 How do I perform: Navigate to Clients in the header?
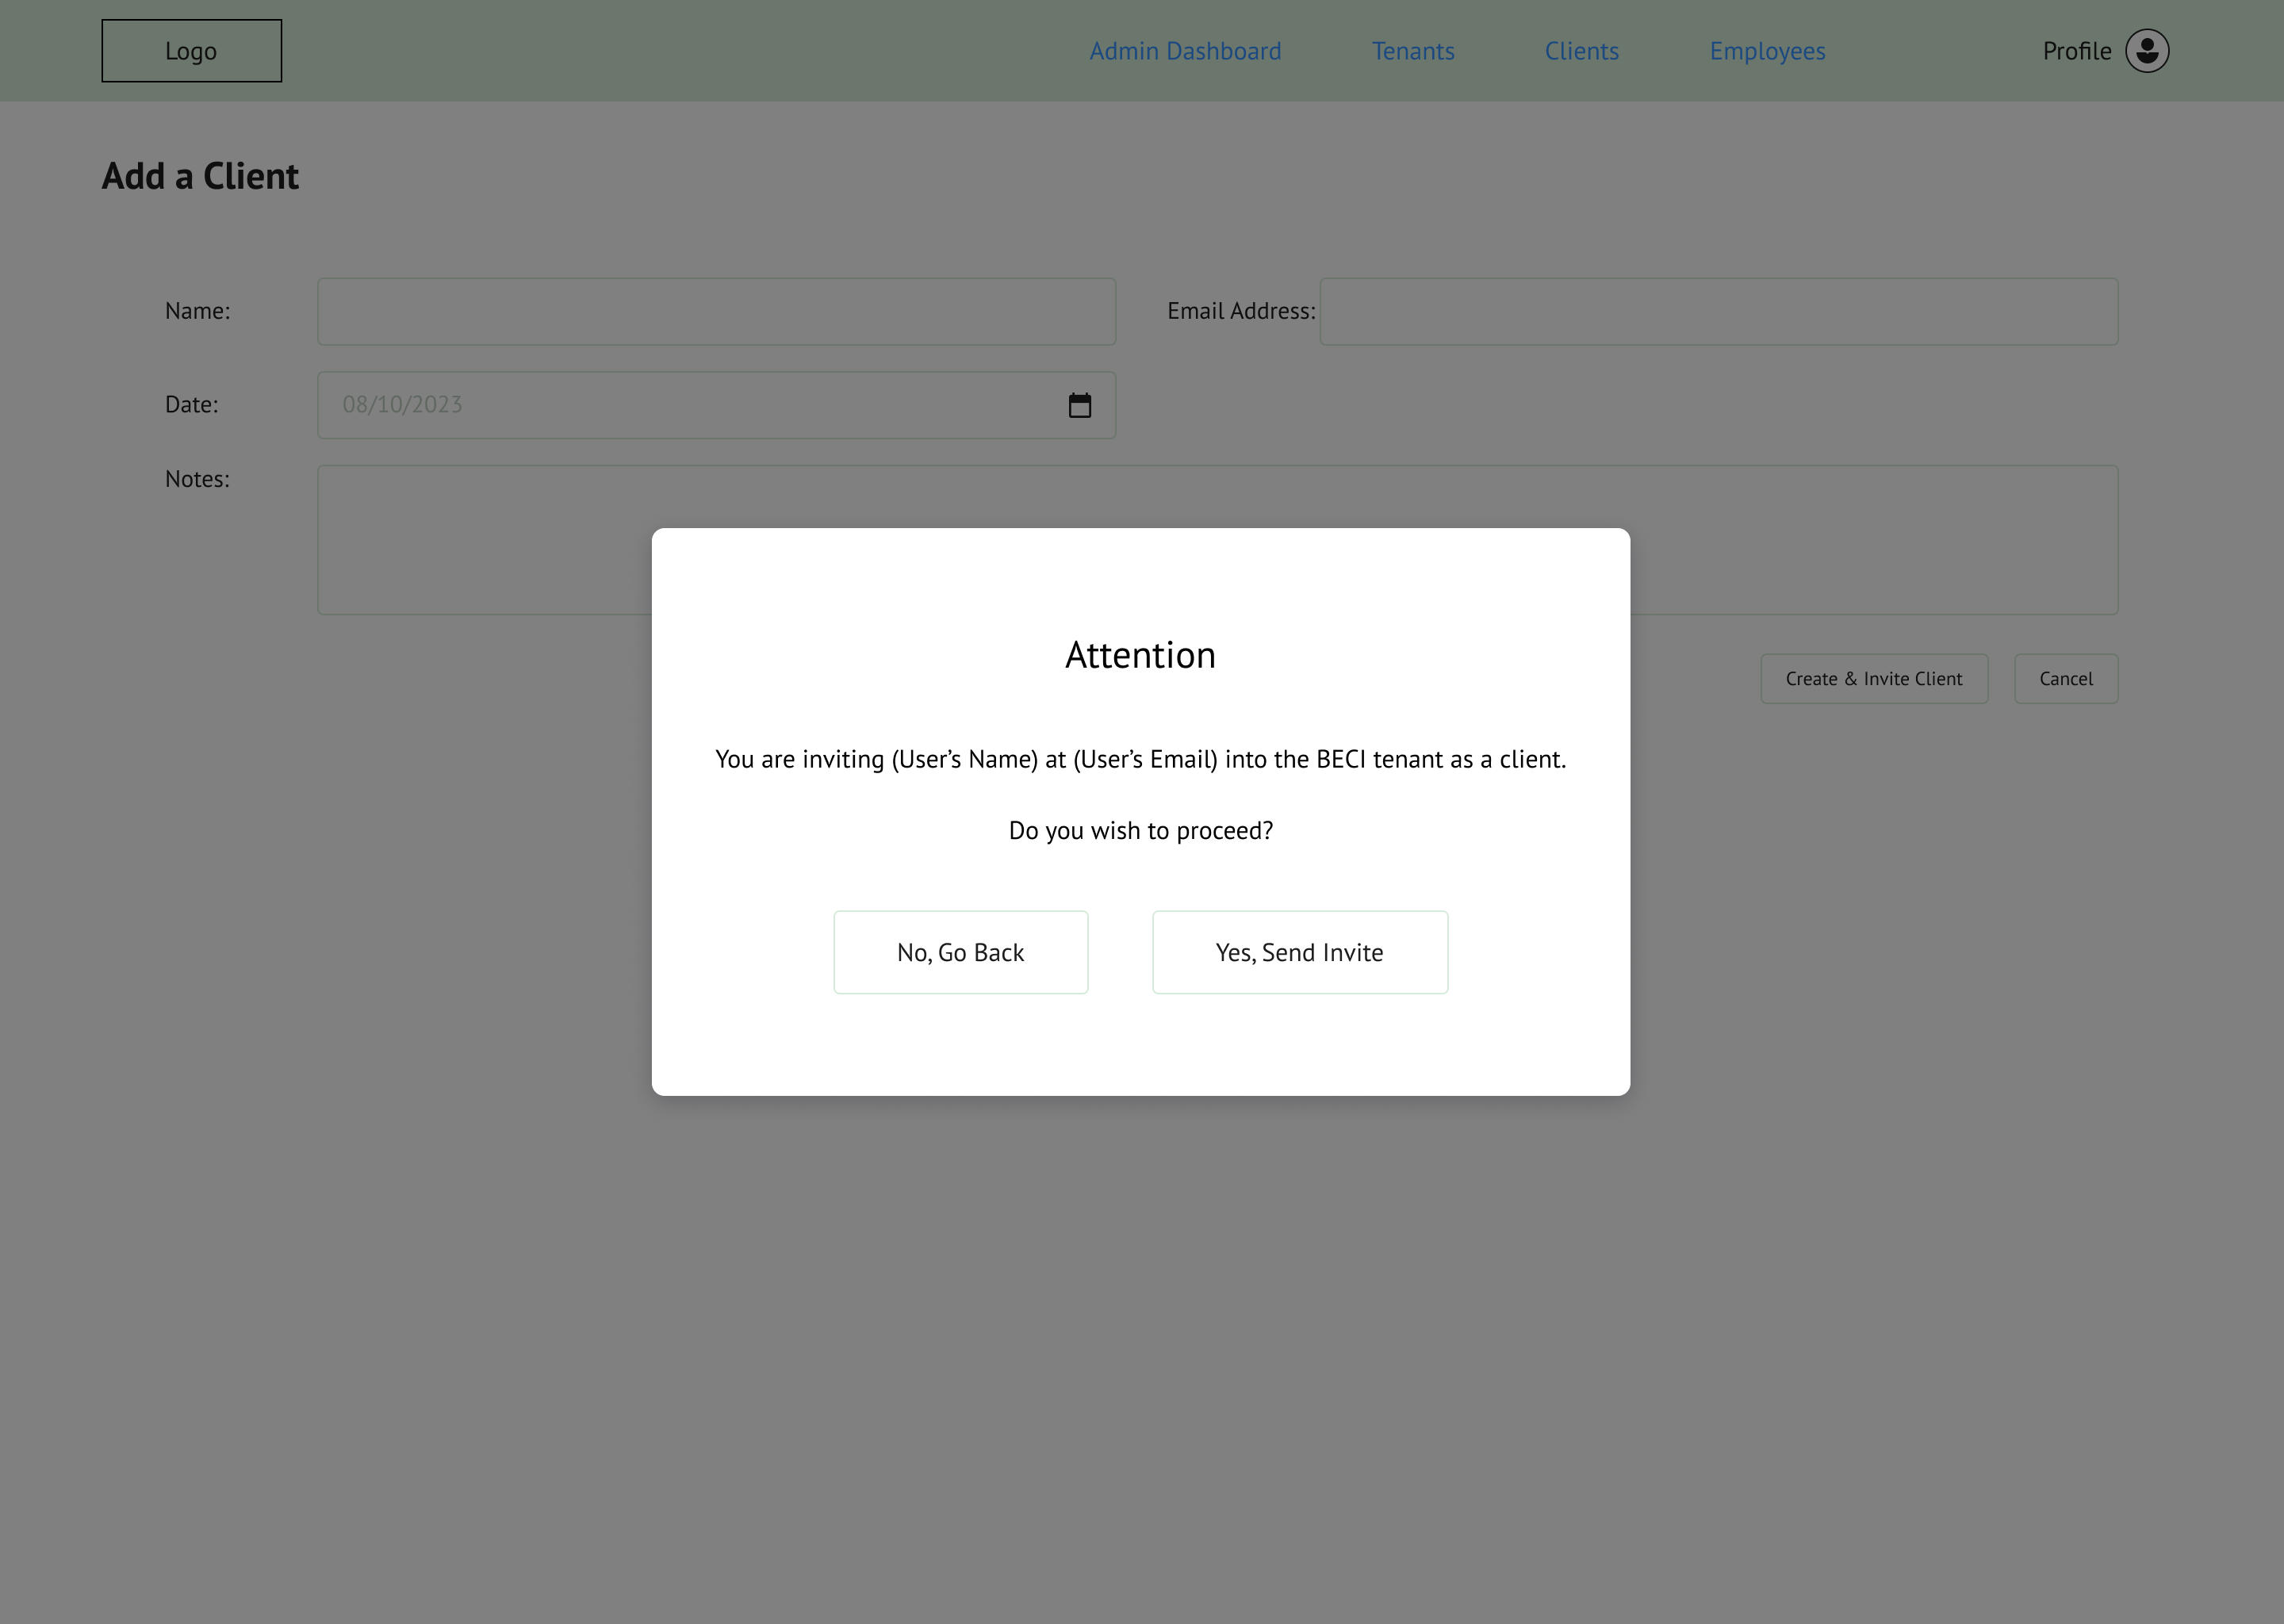(x=1581, y=51)
